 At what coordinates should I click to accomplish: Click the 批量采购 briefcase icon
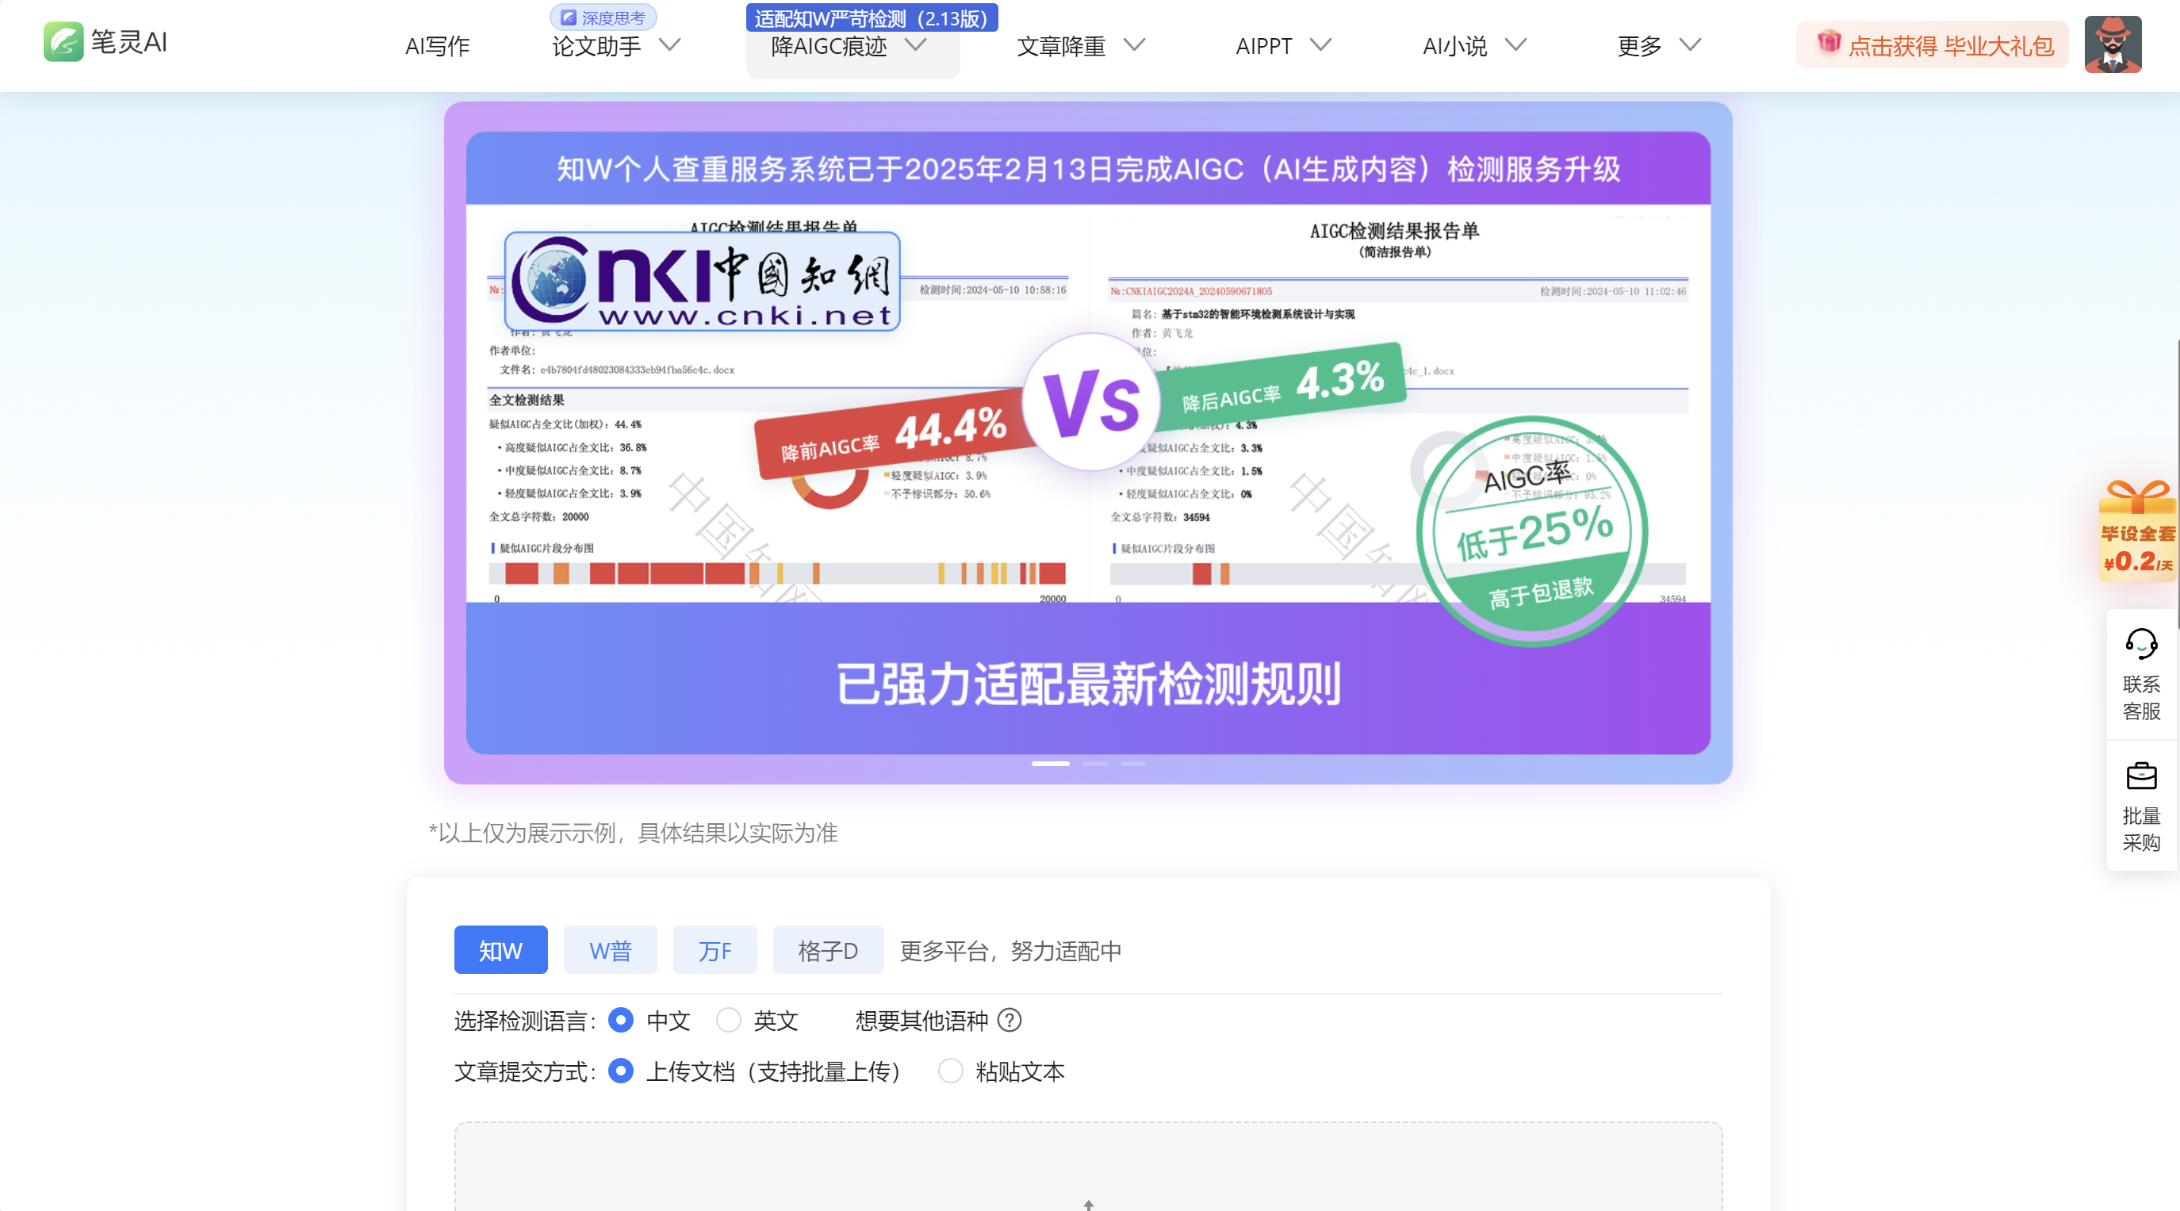(x=2141, y=776)
